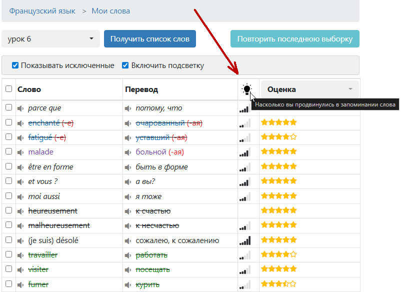Screen dimensions: 402x292
Task: Play audio for 'être en forme'
Action: point(20,167)
